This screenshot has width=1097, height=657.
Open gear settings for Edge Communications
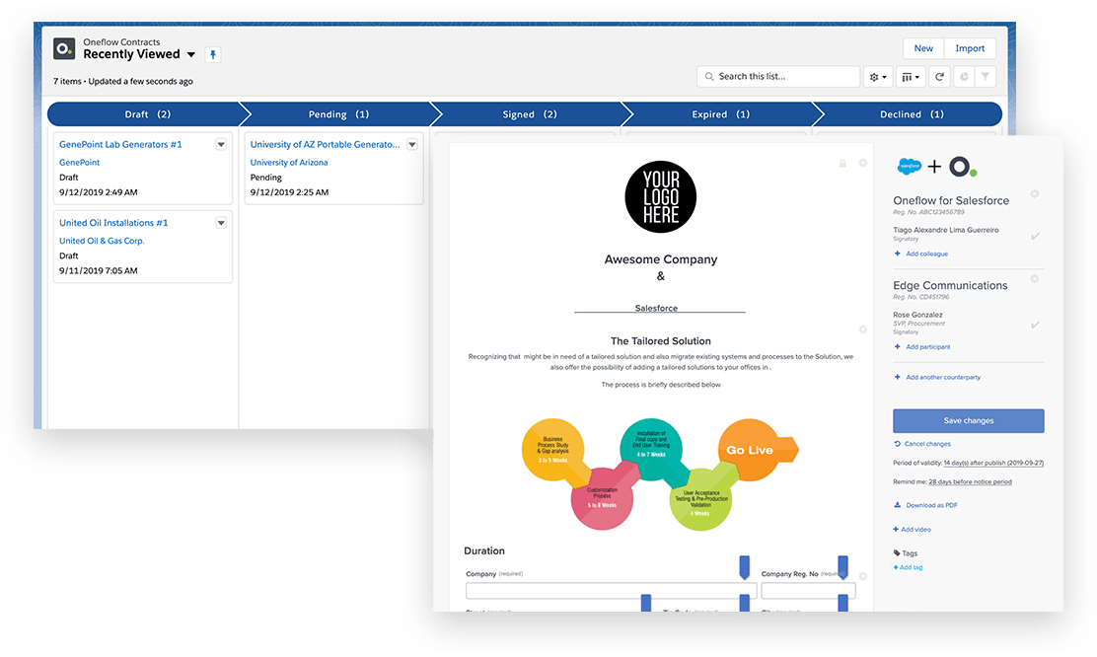click(1034, 278)
